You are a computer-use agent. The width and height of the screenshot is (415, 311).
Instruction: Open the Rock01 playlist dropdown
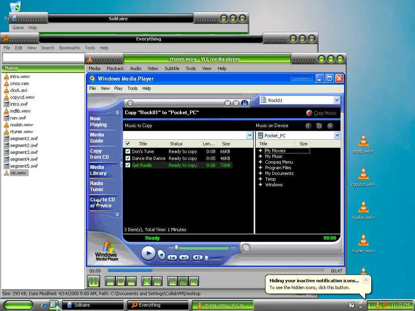coord(337,100)
